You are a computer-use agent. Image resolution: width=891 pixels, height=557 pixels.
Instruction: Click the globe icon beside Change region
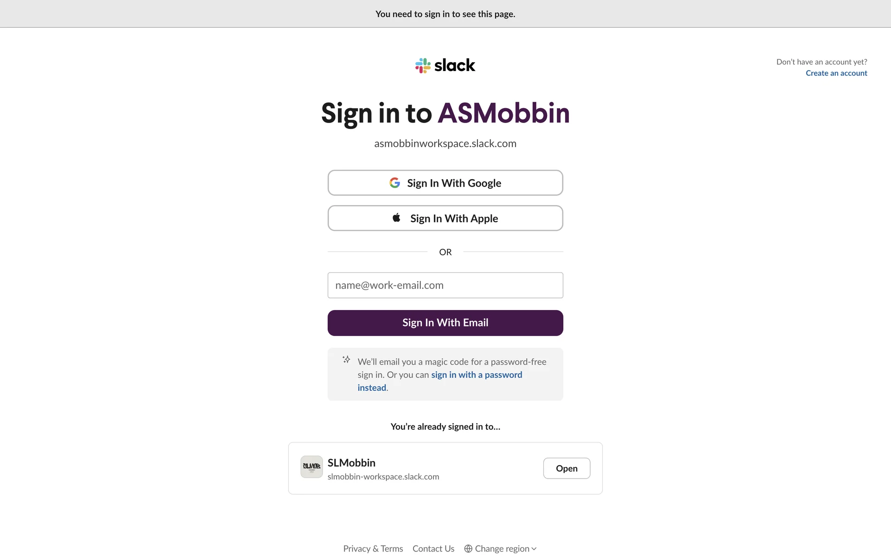(x=468, y=549)
